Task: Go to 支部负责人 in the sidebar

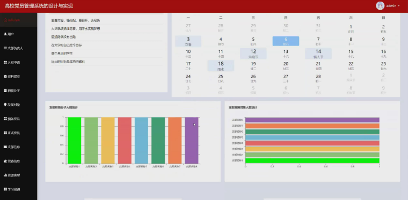Action: click(18, 48)
